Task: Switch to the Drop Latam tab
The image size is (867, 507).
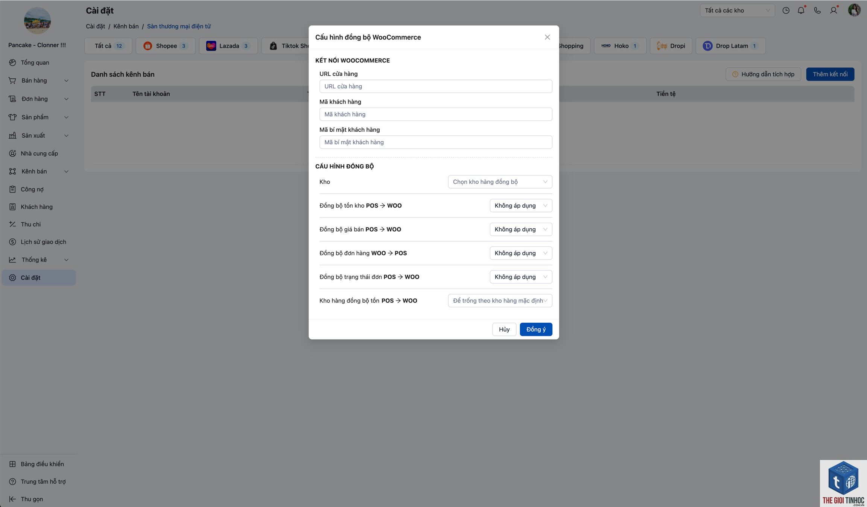Action: click(731, 46)
